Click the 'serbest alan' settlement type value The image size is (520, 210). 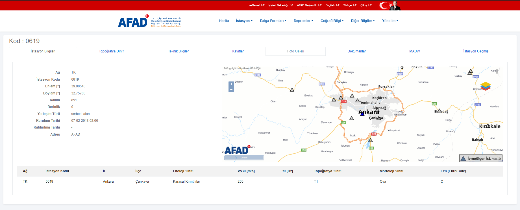(80, 114)
